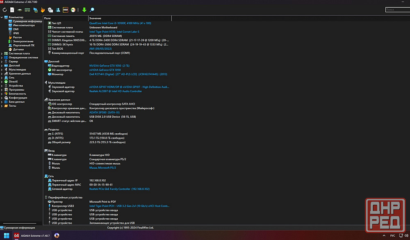Click AIDA64 Extreme taskbar button

coord(32,235)
